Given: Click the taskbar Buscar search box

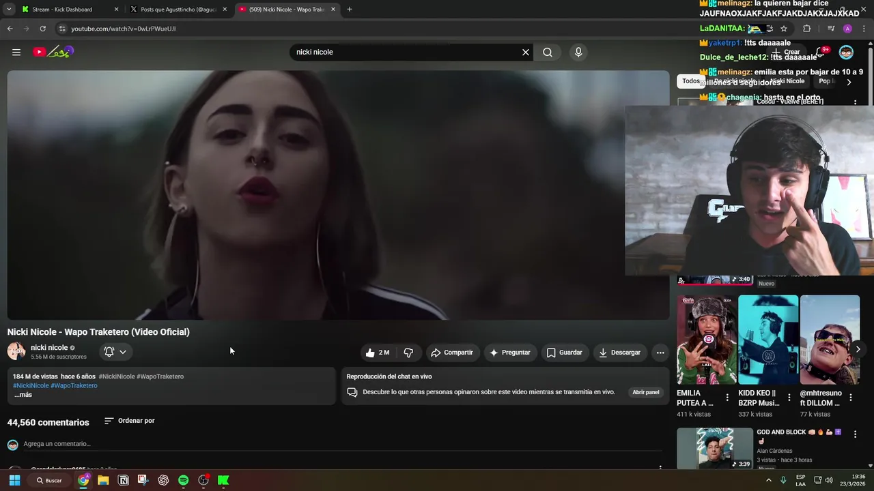Looking at the screenshot, I should pos(49,480).
